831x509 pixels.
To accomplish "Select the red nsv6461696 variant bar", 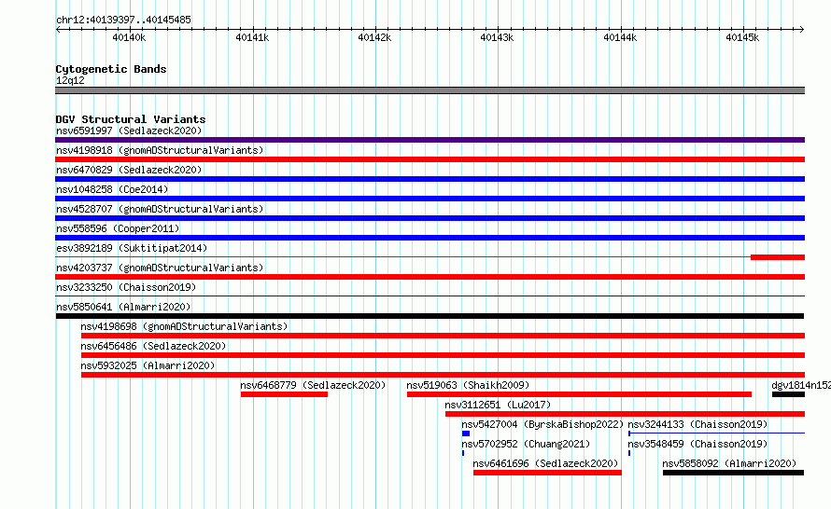I will [x=547, y=473].
